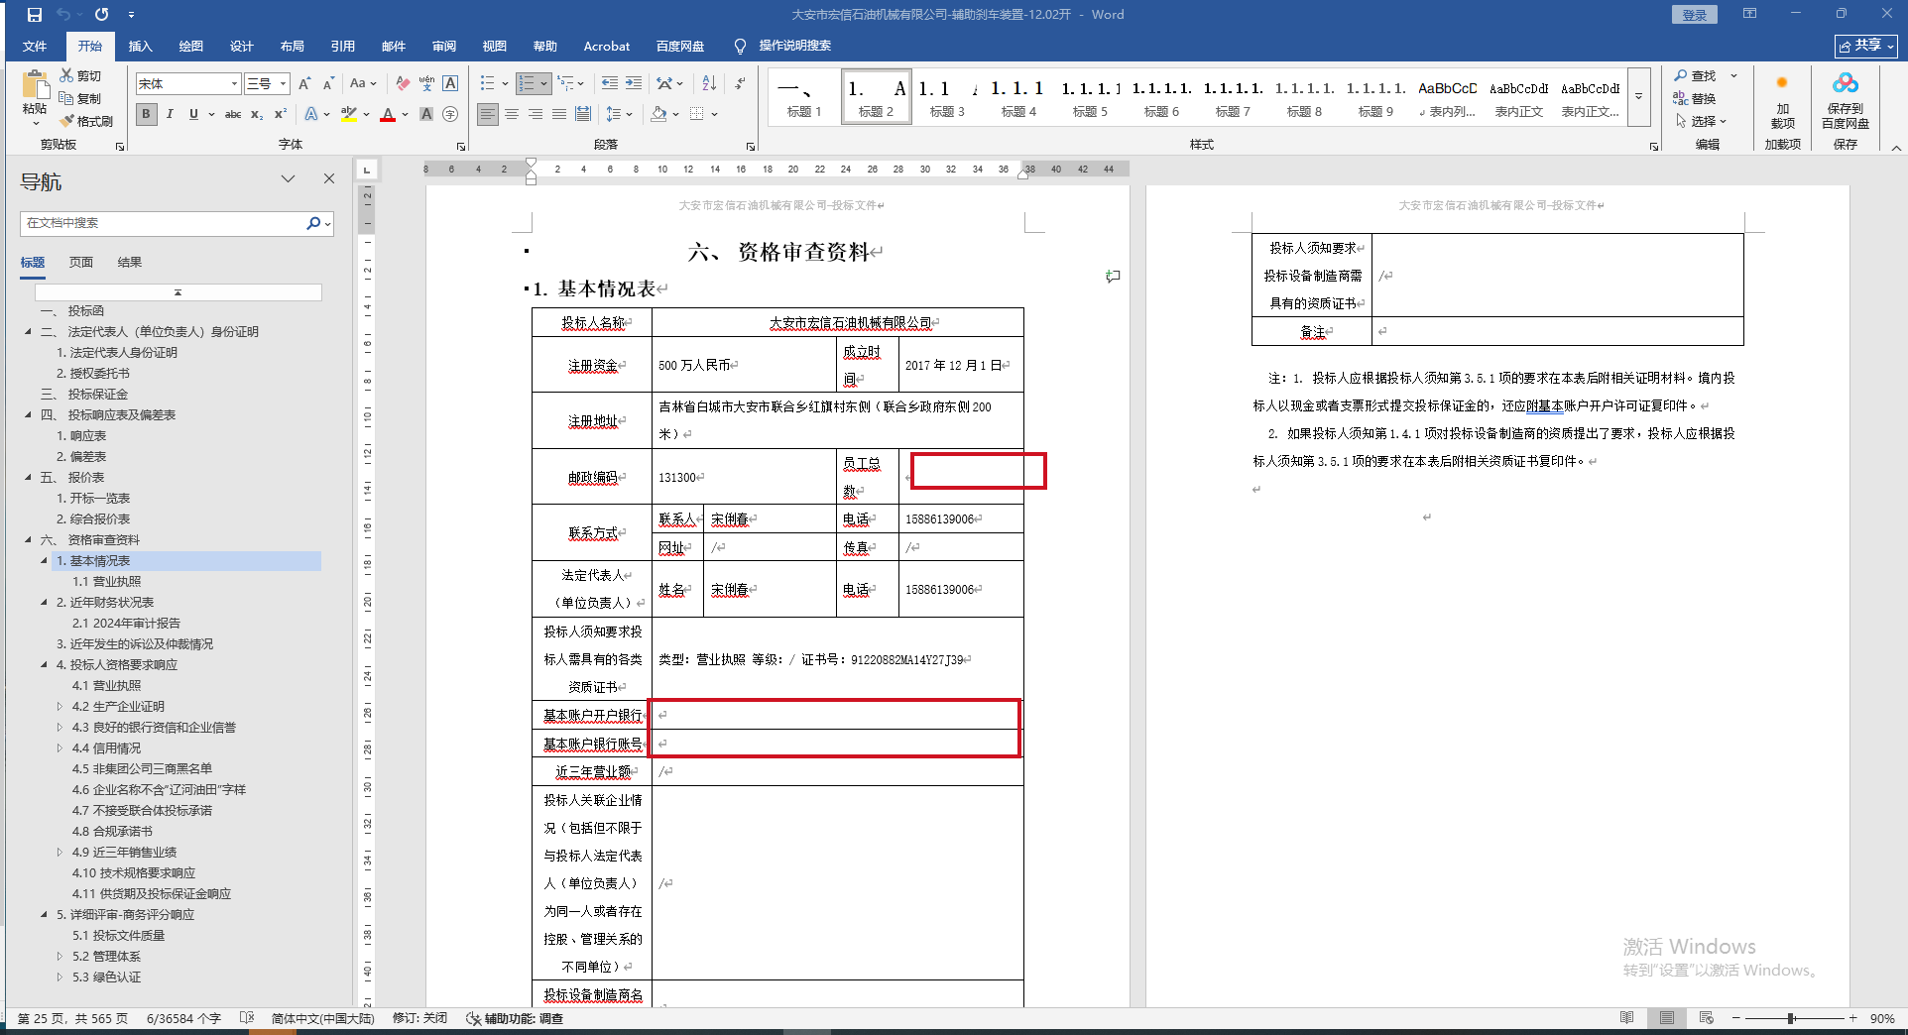
Task: Switch to Read Mode view in status bar
Action: [x=1627, y=1018]
